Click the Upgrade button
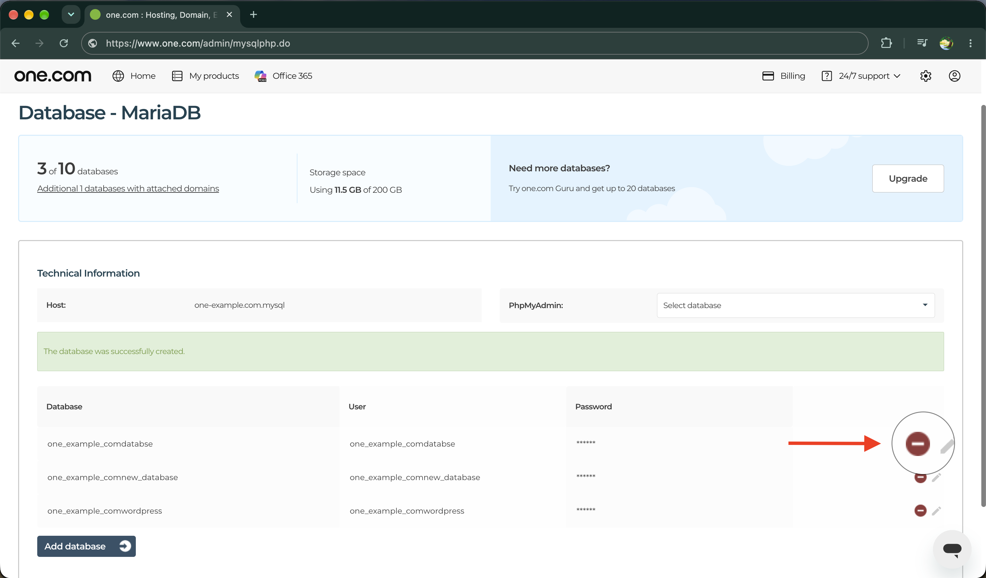The image size is (986, 578). click(908, 178)
